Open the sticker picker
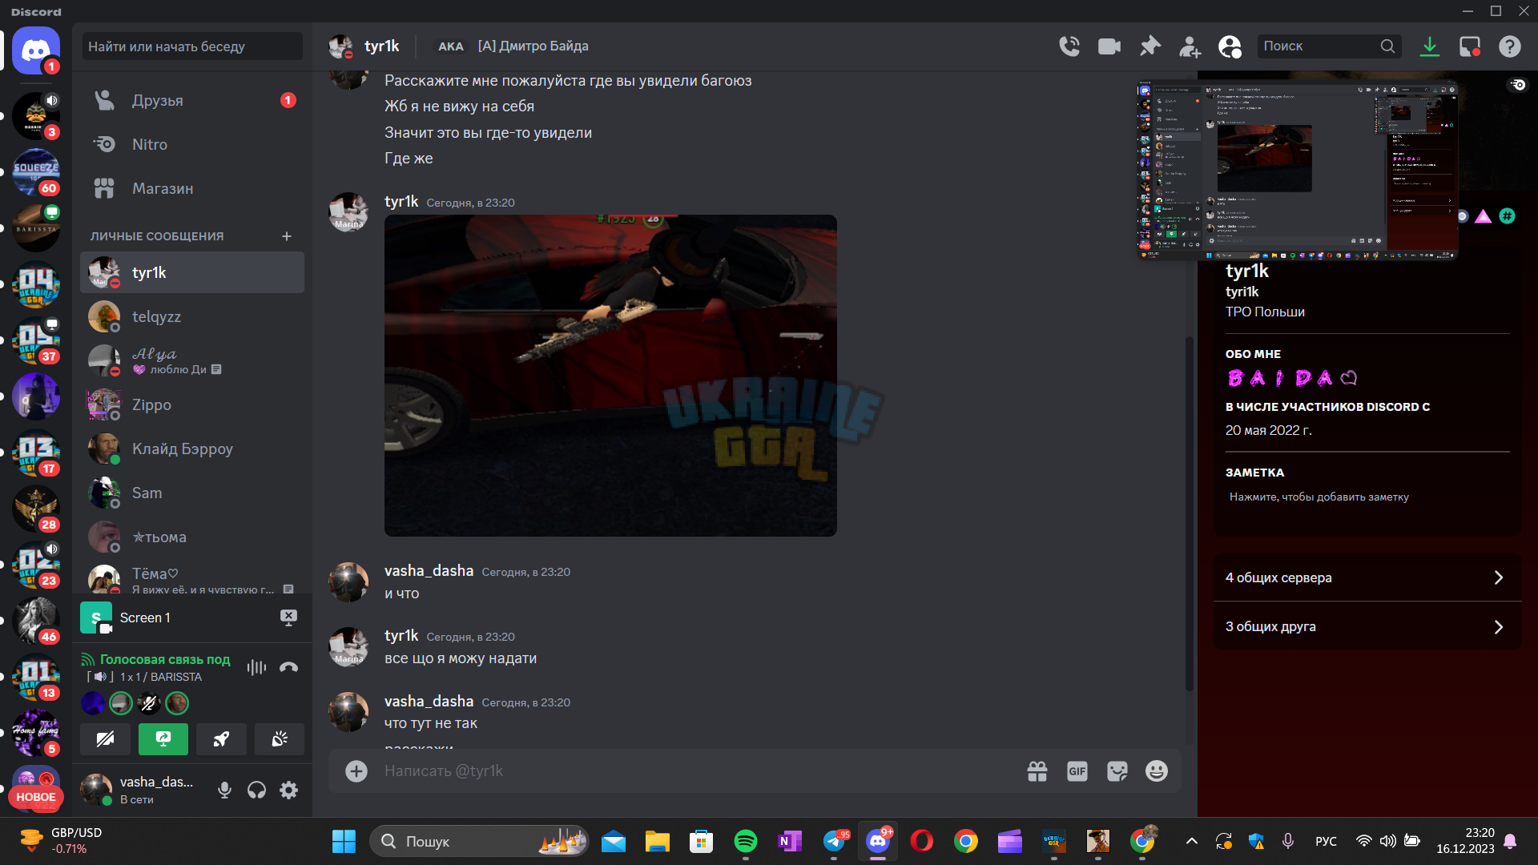Viewport: 1538px width, 865px height. coord(1117,771)
